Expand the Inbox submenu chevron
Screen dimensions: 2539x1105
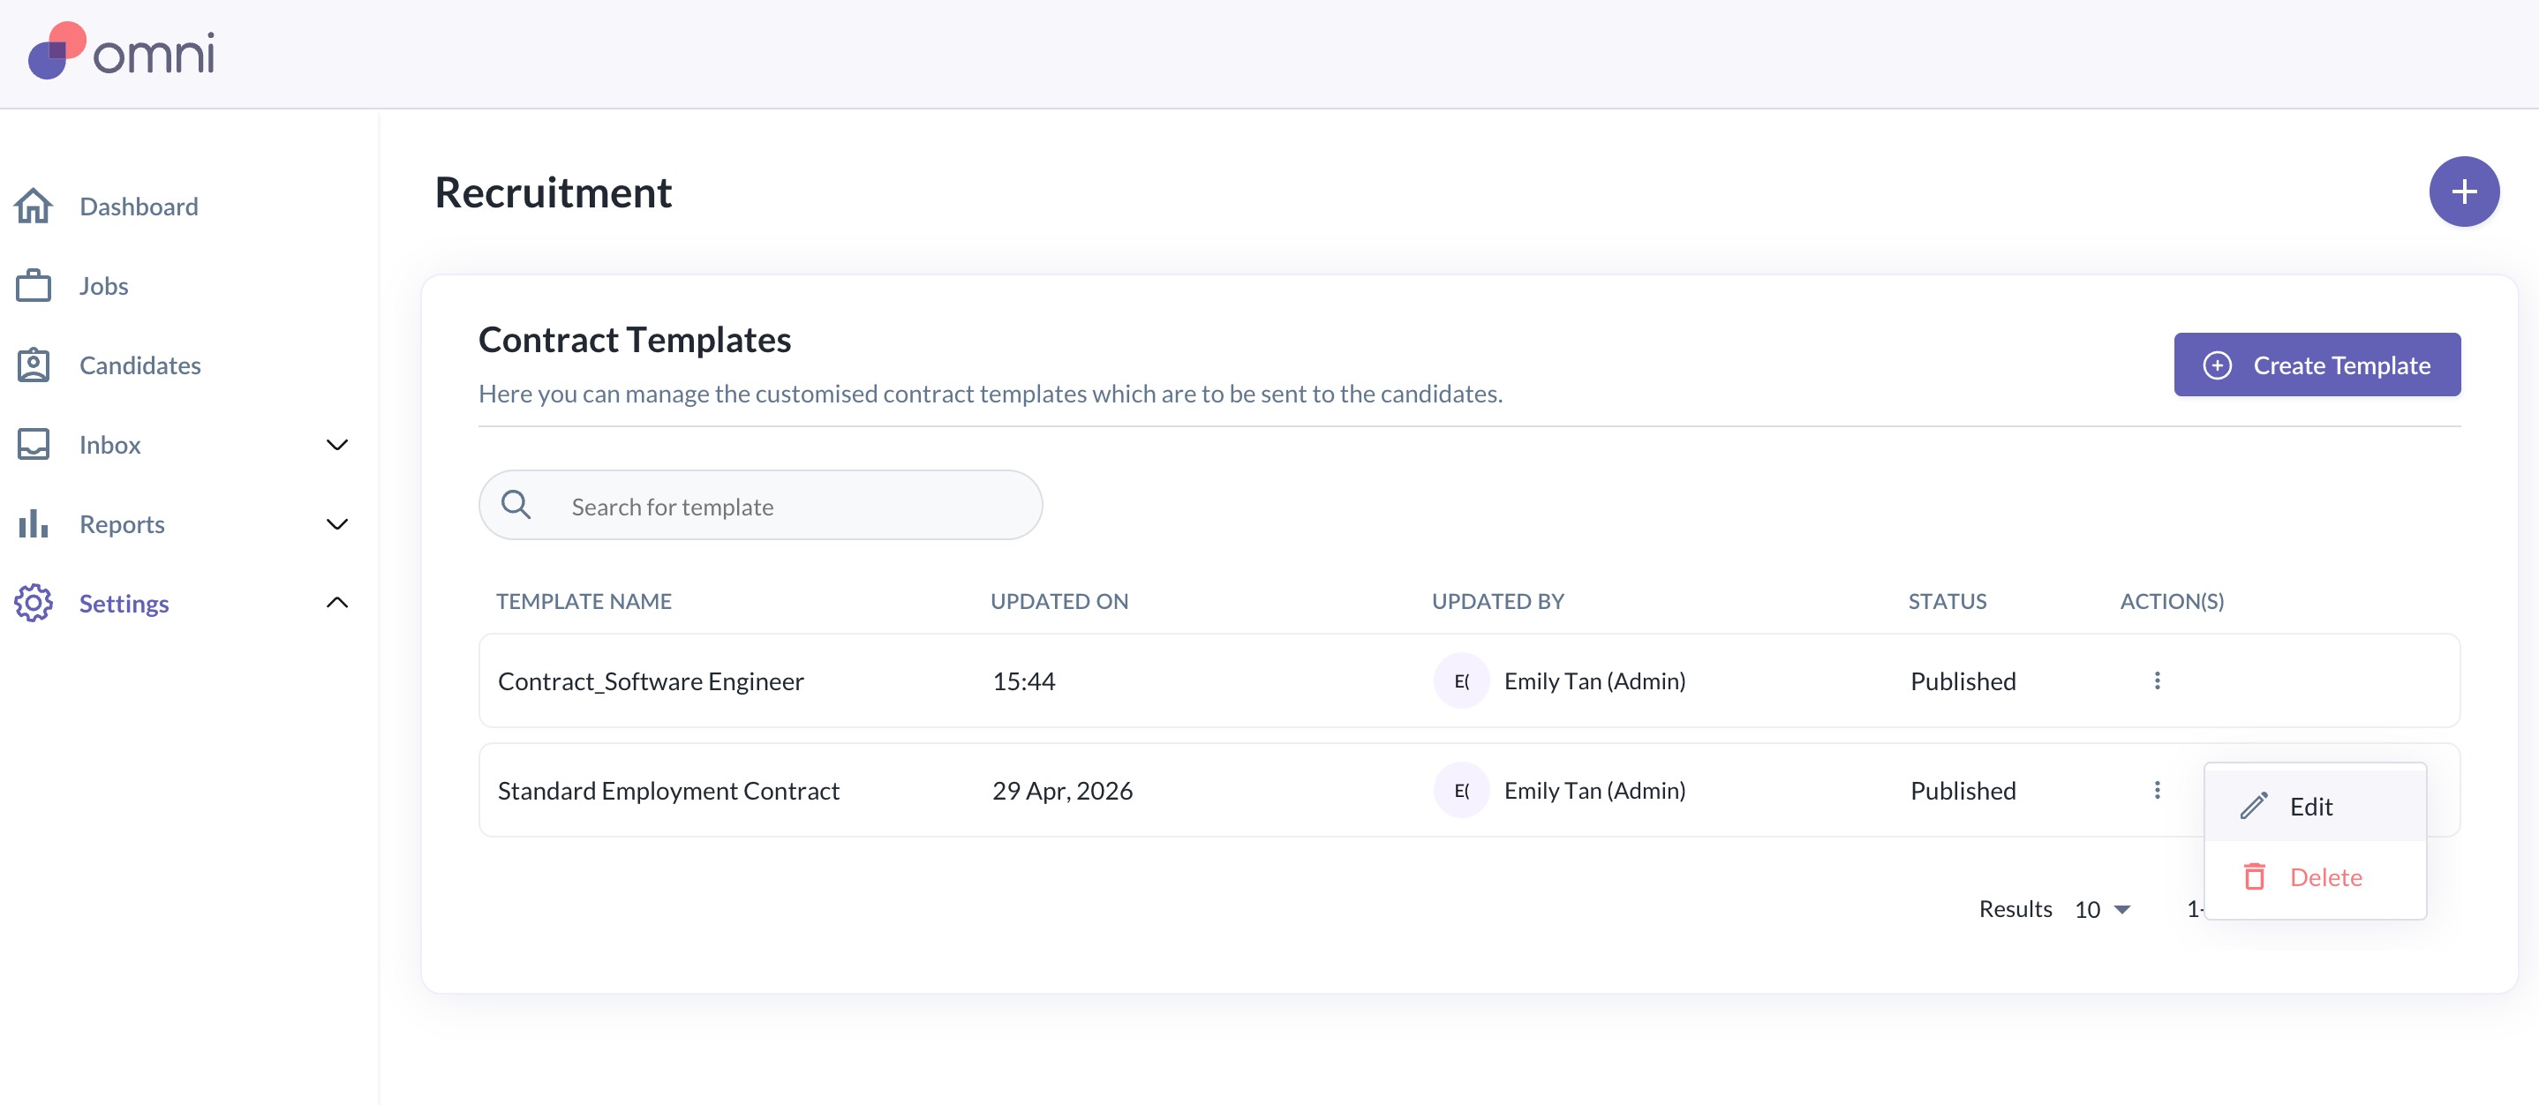pos(337,445)
